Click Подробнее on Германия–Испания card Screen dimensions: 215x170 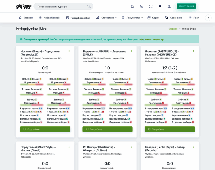pos(170,129)
